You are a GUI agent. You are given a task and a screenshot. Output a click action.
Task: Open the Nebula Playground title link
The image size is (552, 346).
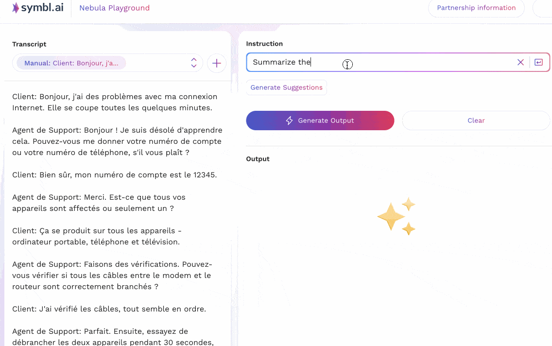tap(114, 8)
